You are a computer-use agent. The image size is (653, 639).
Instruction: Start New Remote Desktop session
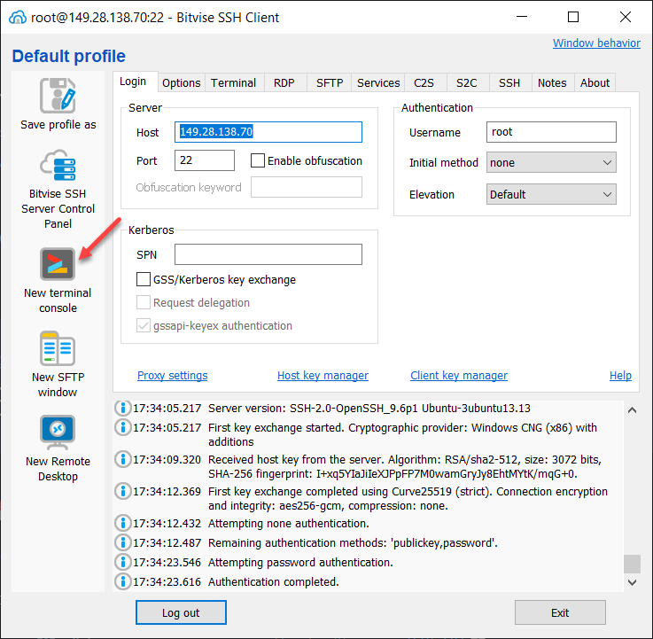point(58,433)
